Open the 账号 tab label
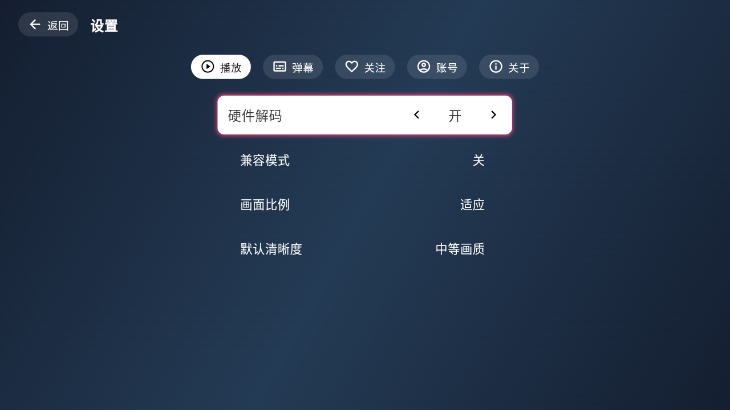The width and height of the screenshot is (730, 410). 447,68
